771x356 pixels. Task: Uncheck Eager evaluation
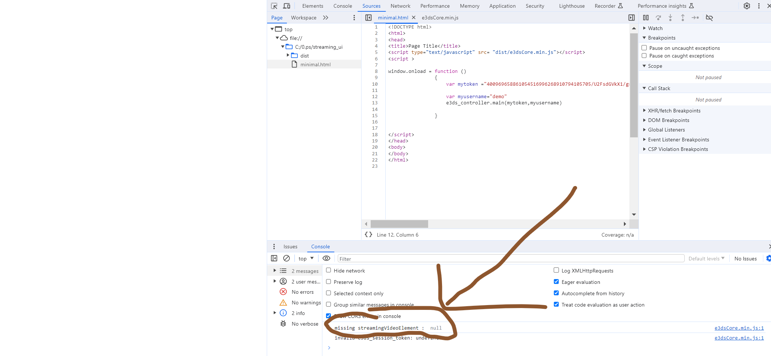(x=556, y=282)
